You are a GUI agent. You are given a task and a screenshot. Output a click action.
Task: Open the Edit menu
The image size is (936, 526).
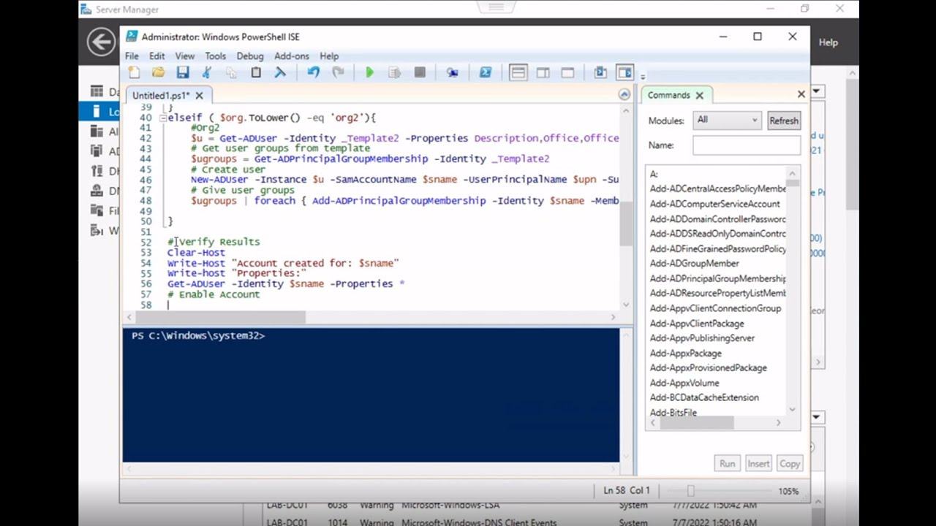pyautogui.click(x=157, y=56)
